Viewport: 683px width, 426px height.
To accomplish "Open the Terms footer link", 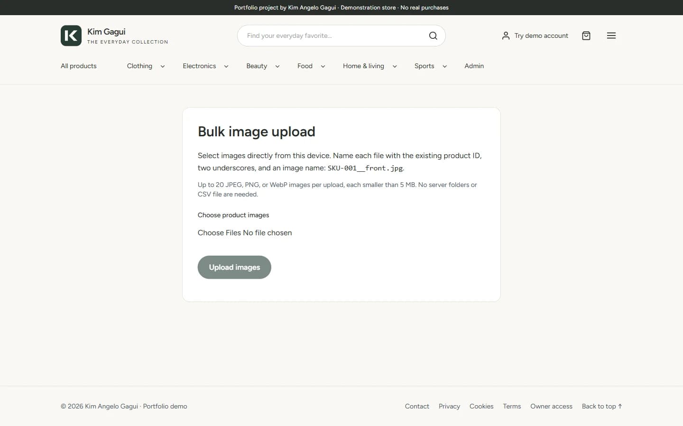I will click(x=512, y=406).
